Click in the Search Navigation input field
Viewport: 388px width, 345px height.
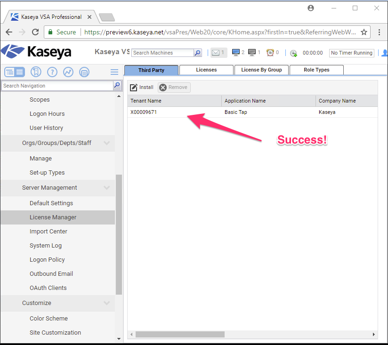57,86
